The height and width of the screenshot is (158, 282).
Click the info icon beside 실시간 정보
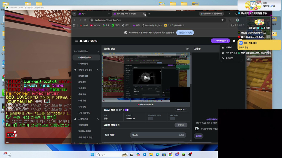(x=117, y=110)
